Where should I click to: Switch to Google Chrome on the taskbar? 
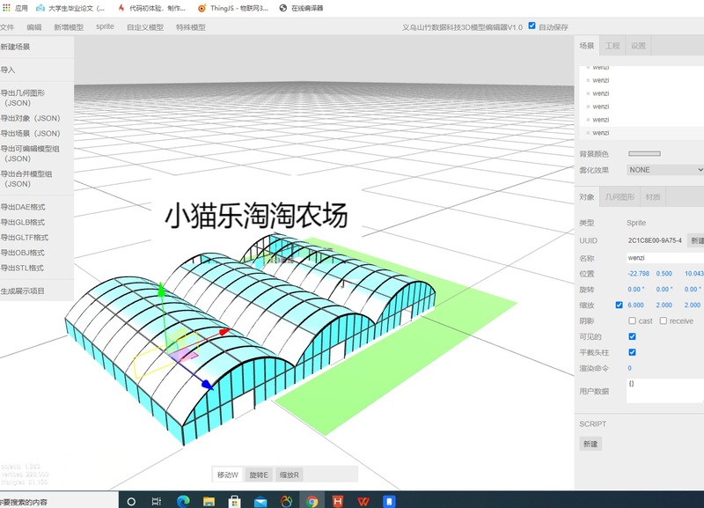click(x=312, y=501)
